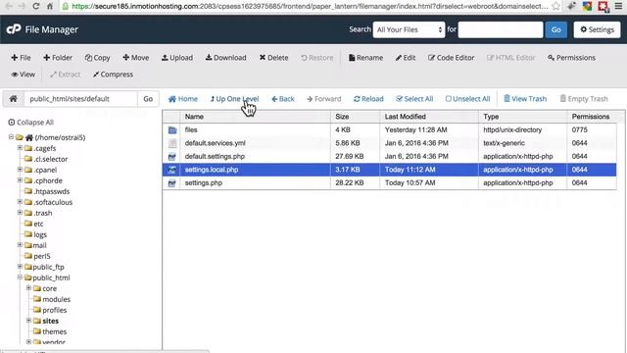Click the blue search Go button
Viewport: 627px width, 353px height.
pos(555,29)
